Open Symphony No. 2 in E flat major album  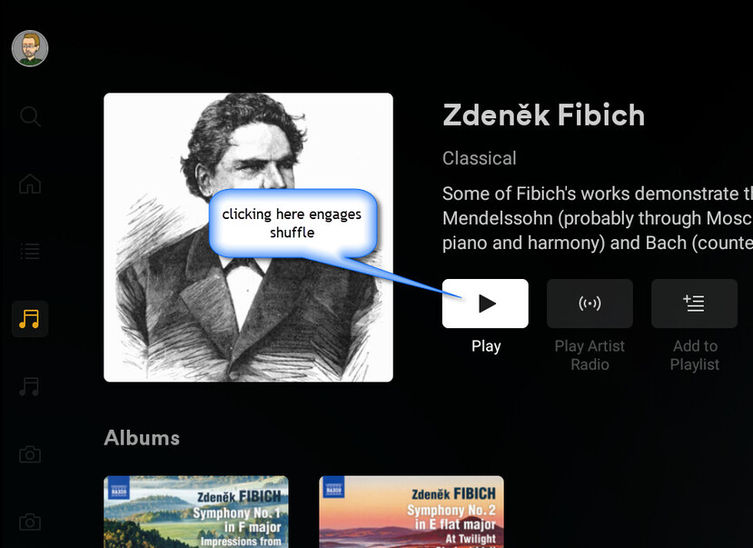411,512
